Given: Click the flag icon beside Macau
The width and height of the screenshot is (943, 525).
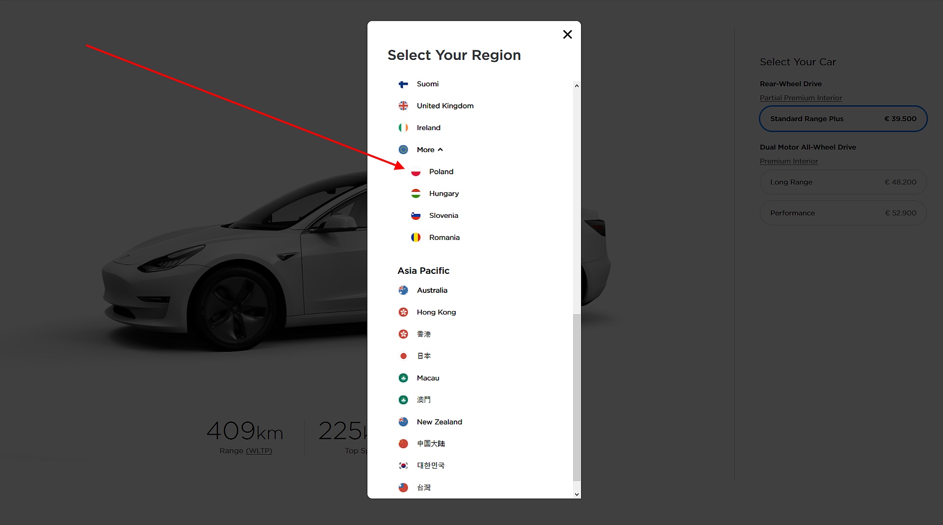Looking at the screenshot, I should [403, 378].
